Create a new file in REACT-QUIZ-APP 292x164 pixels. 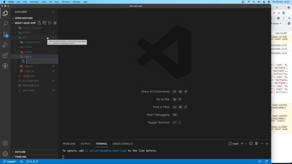tap(39, 23)
